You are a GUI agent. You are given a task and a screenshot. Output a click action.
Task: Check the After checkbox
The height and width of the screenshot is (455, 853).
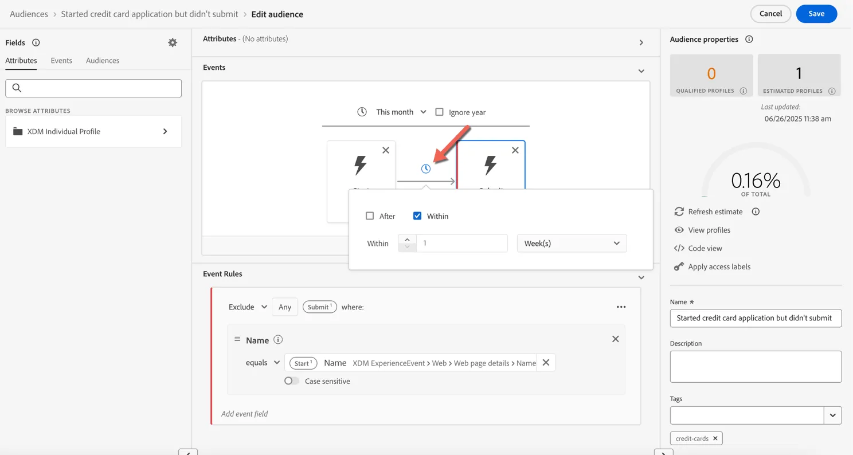click(370, 216)
